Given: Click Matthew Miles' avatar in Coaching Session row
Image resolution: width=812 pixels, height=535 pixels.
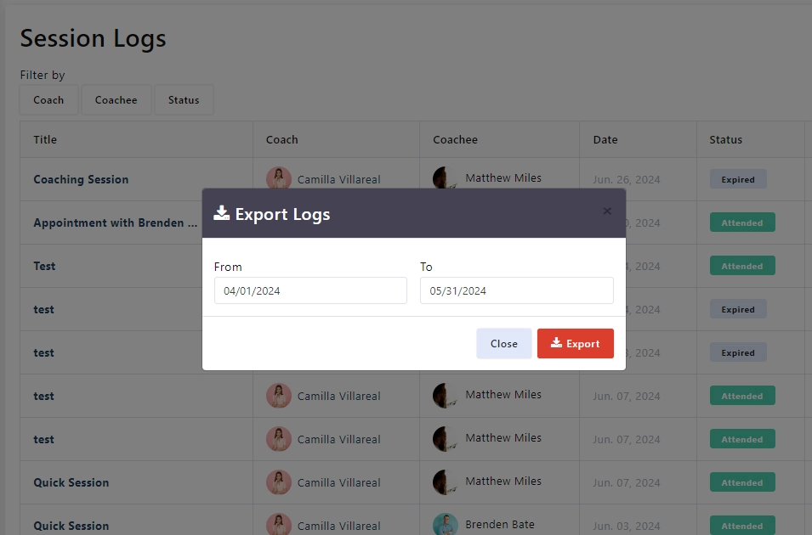Looking at the screenshot, I should click(x=443, y=178).
